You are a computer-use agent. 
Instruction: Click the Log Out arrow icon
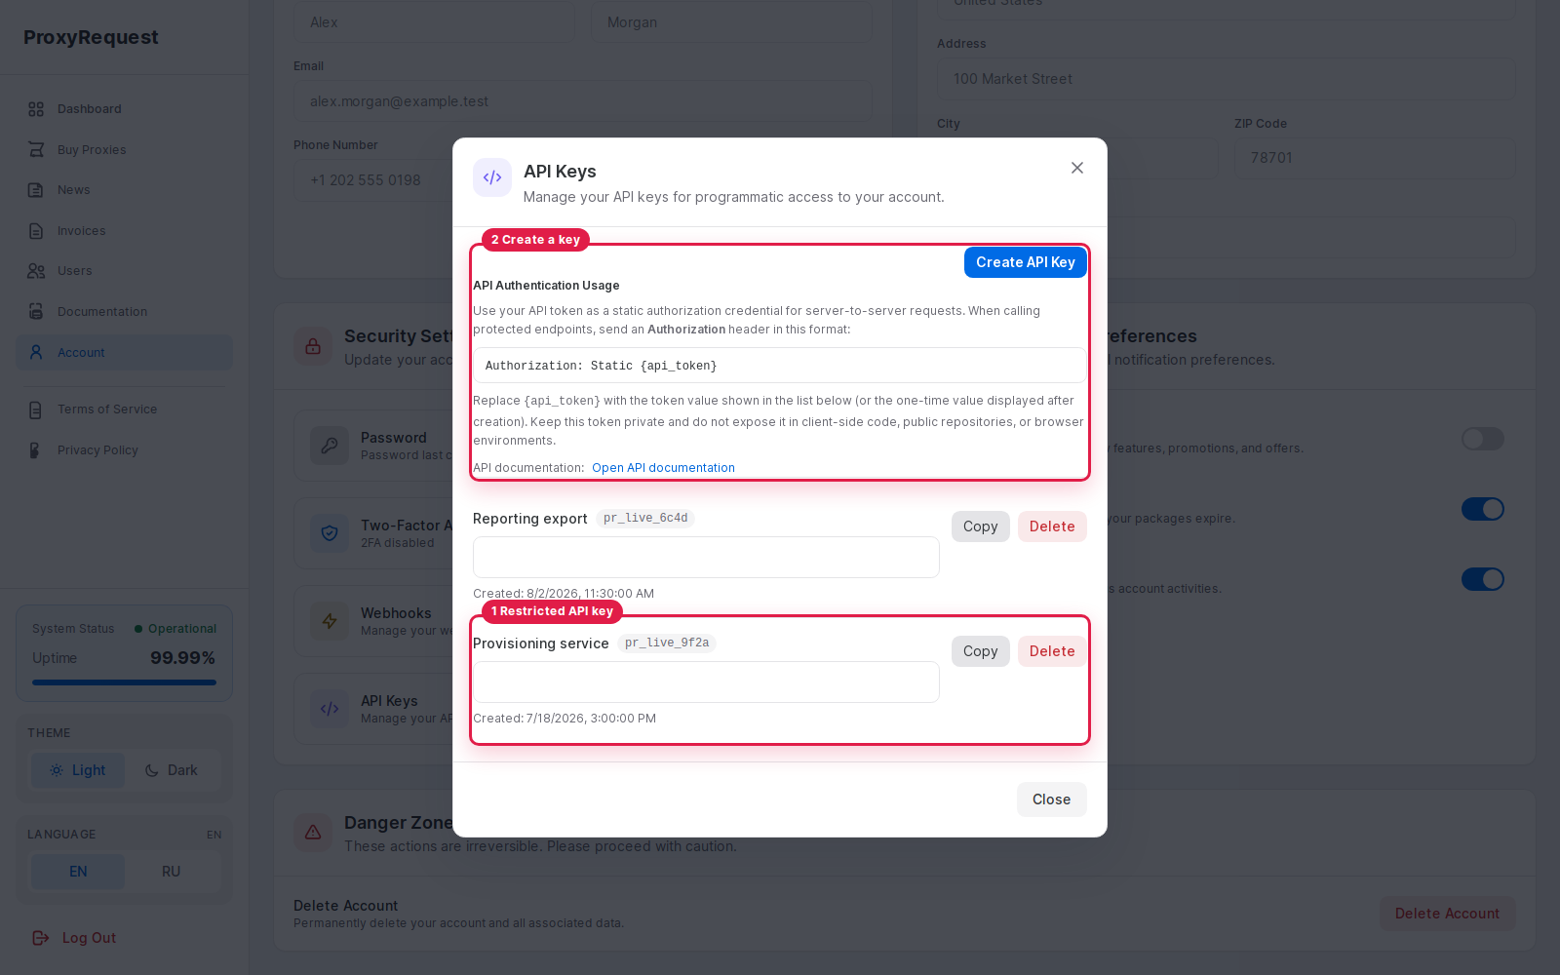[41, 938]
